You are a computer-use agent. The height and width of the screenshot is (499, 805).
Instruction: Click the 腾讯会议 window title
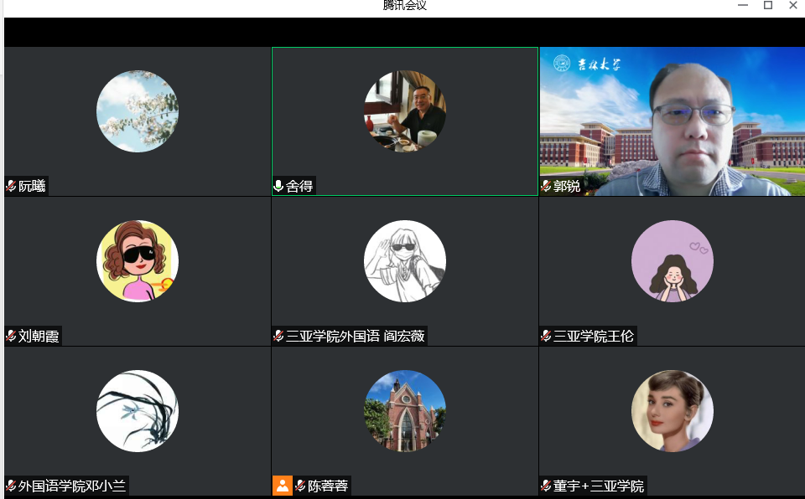[404, 5]
